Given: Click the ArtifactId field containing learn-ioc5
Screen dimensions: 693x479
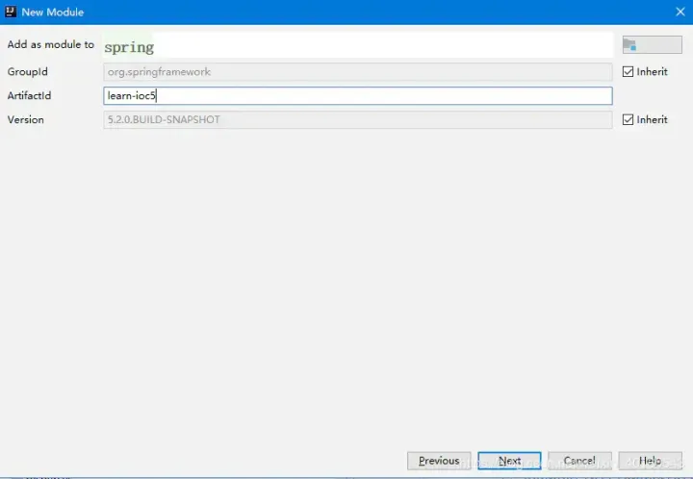Looking at the screenshot, I should pos(357,96).
